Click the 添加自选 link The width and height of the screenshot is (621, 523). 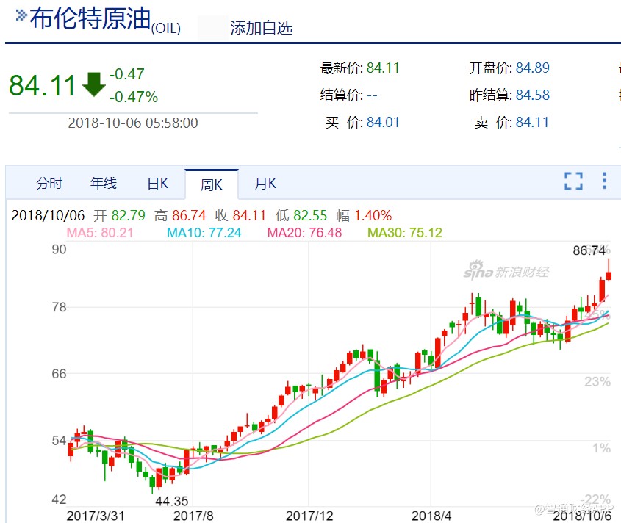(x=261, y=28)
